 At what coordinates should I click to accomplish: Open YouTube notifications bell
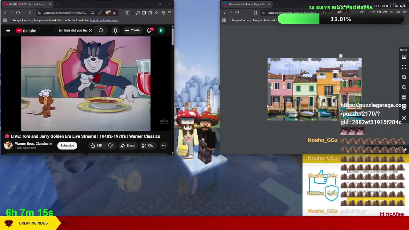pyautogui.click(x=149, y=30)
